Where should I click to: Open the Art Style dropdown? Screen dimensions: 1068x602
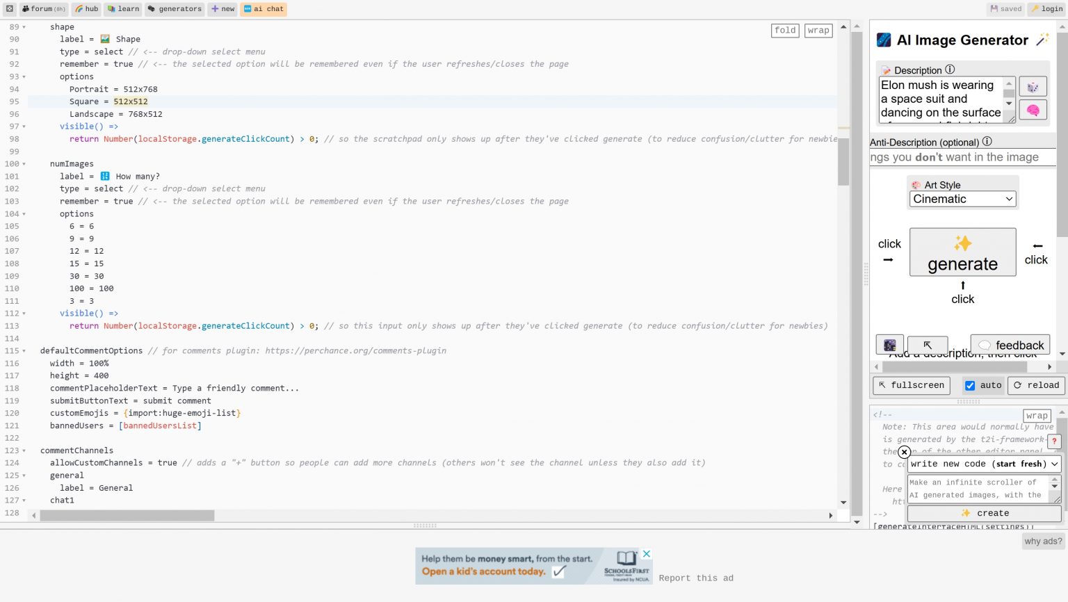click(x=962, y=199)
